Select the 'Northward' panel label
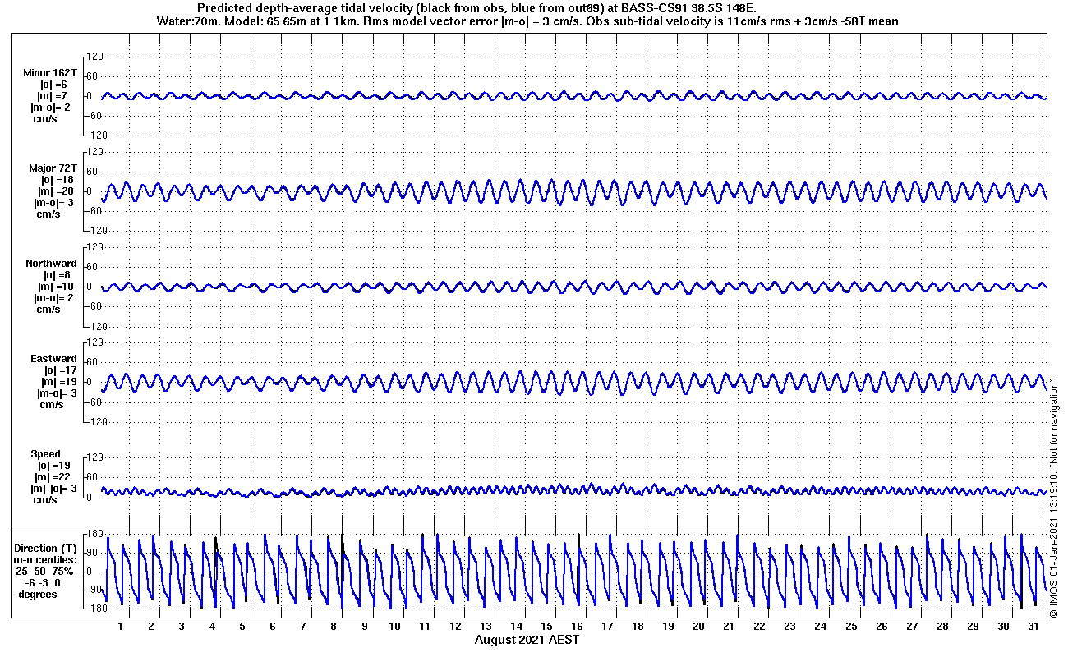1068x657 pixels. [51, 264]
